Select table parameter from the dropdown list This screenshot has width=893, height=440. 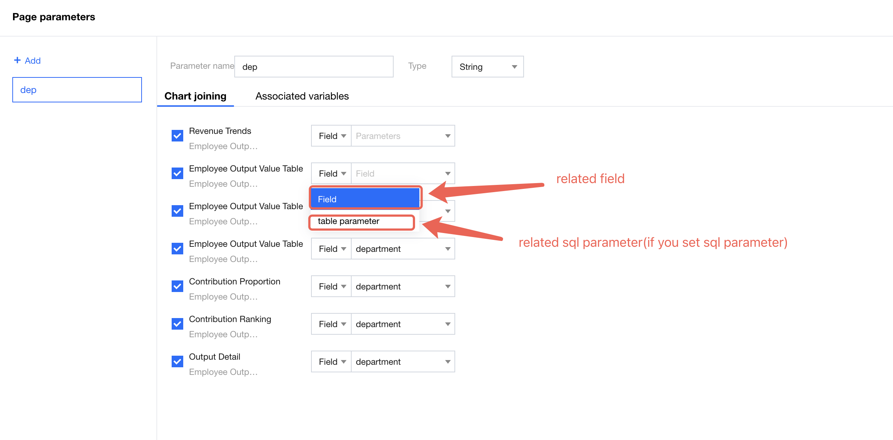click(361, 221)
